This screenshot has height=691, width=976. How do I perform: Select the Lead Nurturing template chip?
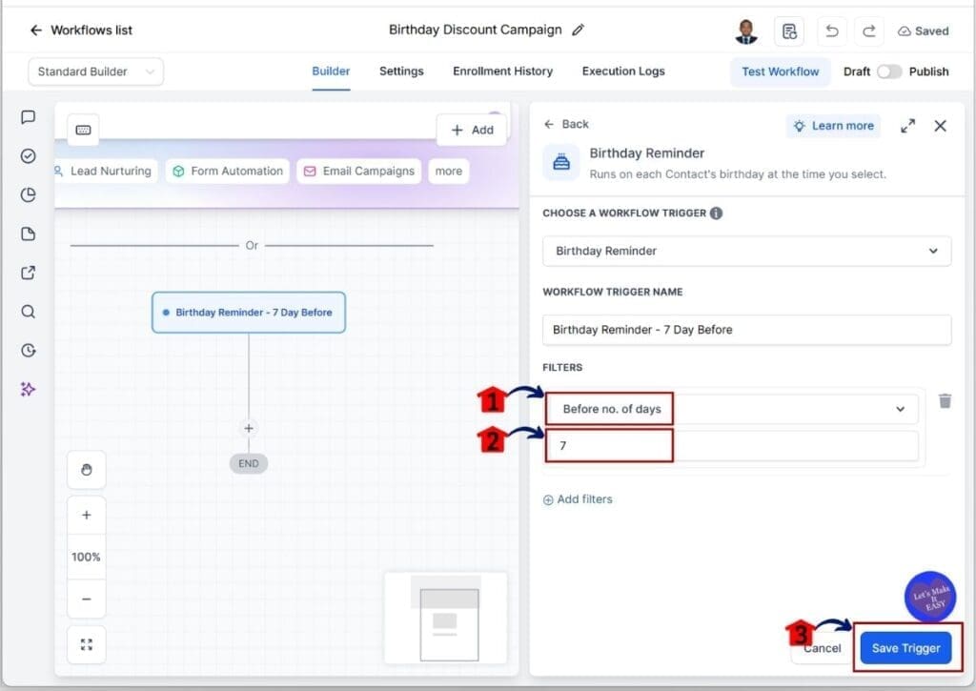[105, 172]
